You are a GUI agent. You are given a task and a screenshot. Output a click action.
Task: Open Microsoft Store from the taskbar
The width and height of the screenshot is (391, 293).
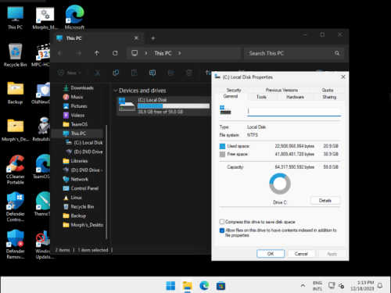tap(221, 286)
